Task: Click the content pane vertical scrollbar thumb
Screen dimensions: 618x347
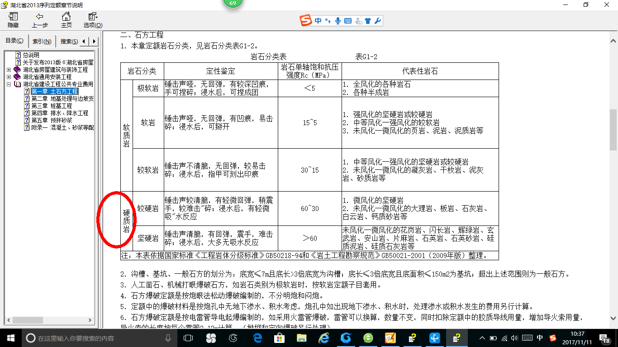Action: 613,130
